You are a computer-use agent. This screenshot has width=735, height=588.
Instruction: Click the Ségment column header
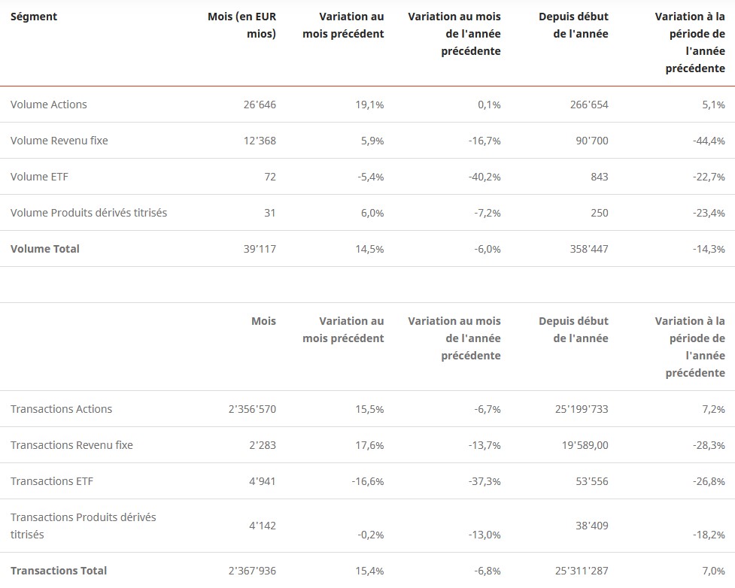[x=34, y=17]
